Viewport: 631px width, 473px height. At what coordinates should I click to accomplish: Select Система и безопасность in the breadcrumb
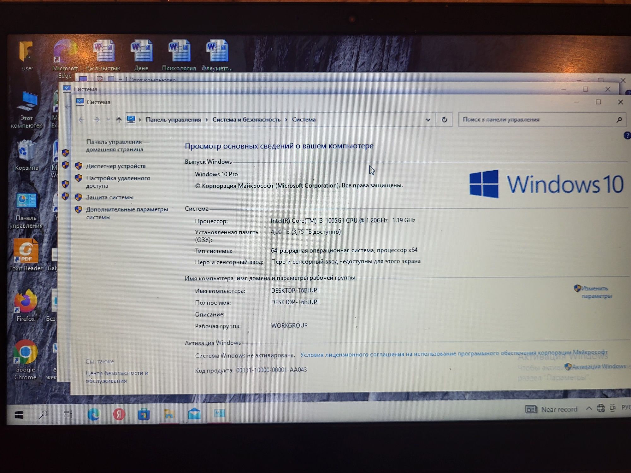point(246,120)
